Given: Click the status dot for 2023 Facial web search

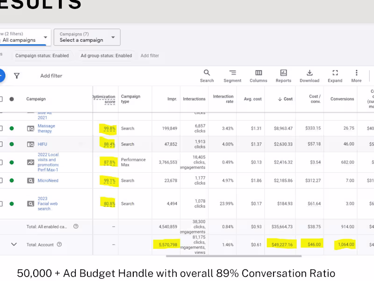Looking at the screenshot, I should pyautogui.click(x=11, y=204).
